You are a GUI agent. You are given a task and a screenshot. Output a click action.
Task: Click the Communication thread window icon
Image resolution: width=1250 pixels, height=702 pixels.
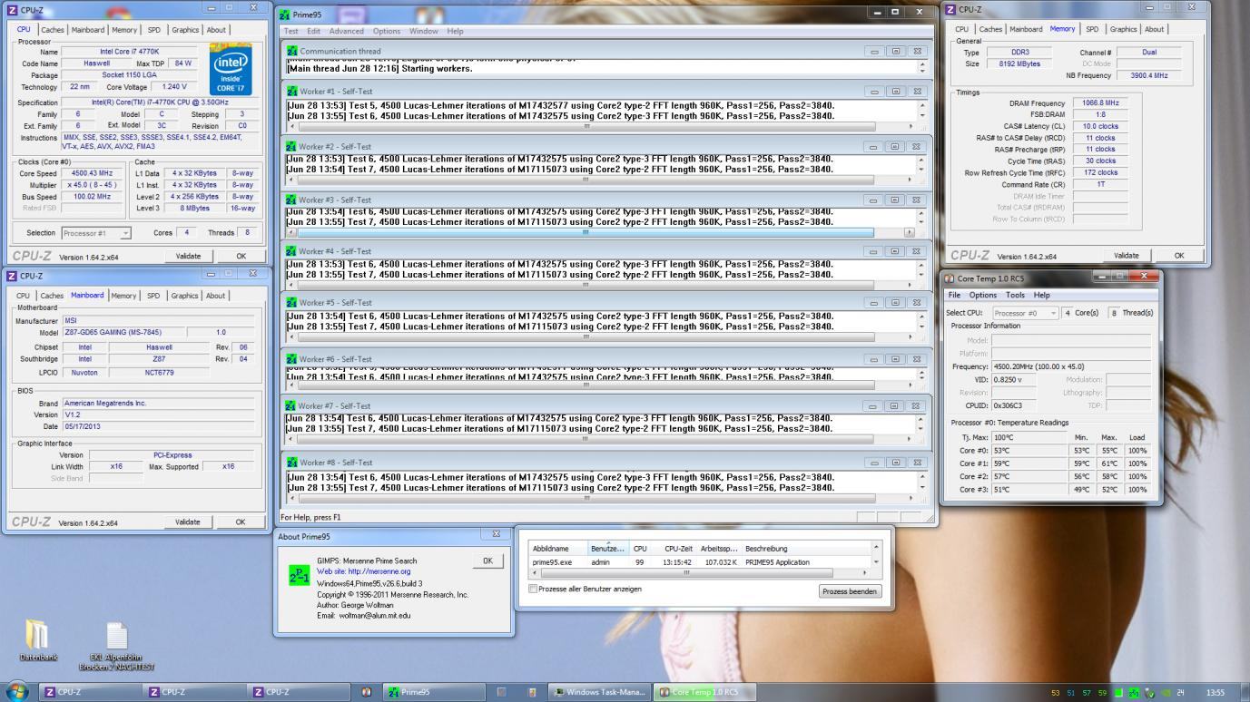click(291, 52)
